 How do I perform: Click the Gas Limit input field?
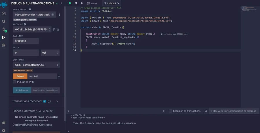(x=26, y=41)
